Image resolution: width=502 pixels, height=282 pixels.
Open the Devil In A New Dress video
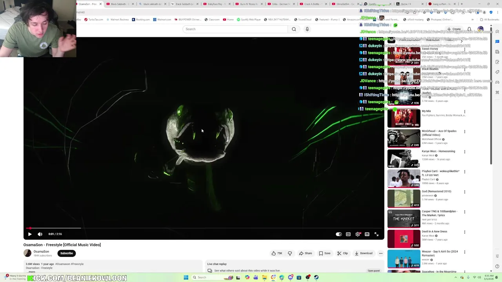[x=404, y=239]
